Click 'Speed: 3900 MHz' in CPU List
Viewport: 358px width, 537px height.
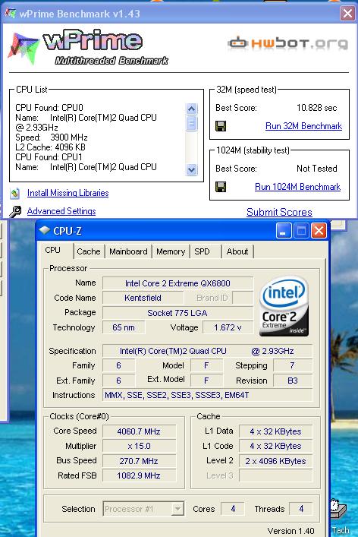click(52, 137)
